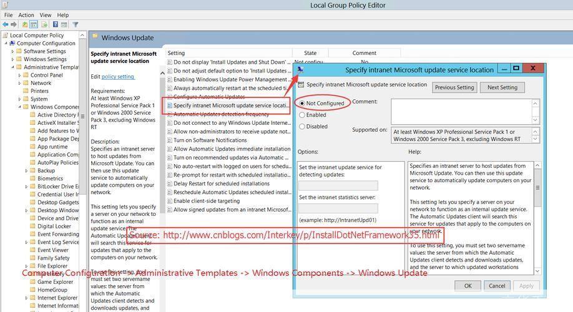573x312 pixels.
Task: Click icon beside 'Allow signed updates from an intranet'
Action: click(x=170, y=210)
